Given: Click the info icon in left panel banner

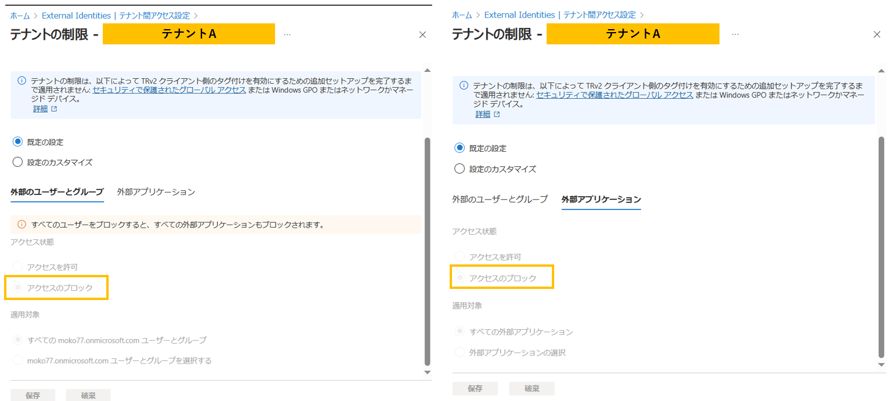Looking at the screenshot, I should [22, 81].
